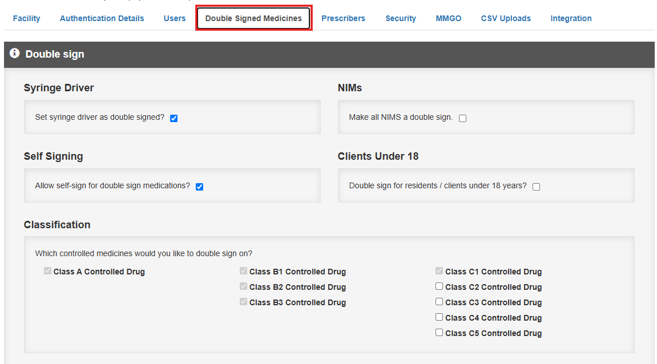Click the Double sign header title
The width and height of the screenshot is (657, 364).
pos(55,54)
